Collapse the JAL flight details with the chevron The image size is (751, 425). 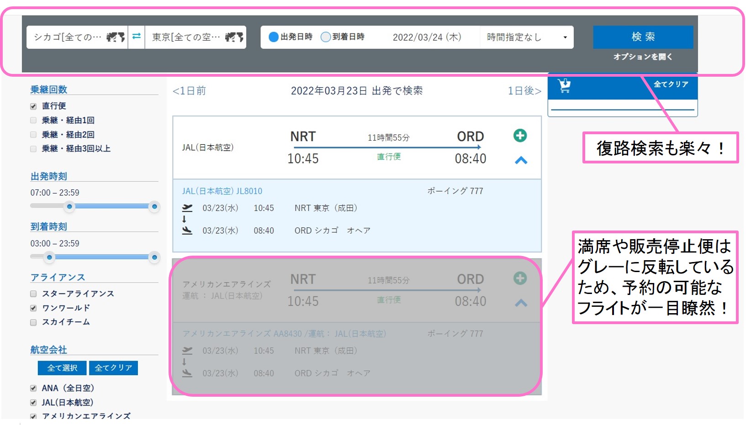[x=521, y=160]
